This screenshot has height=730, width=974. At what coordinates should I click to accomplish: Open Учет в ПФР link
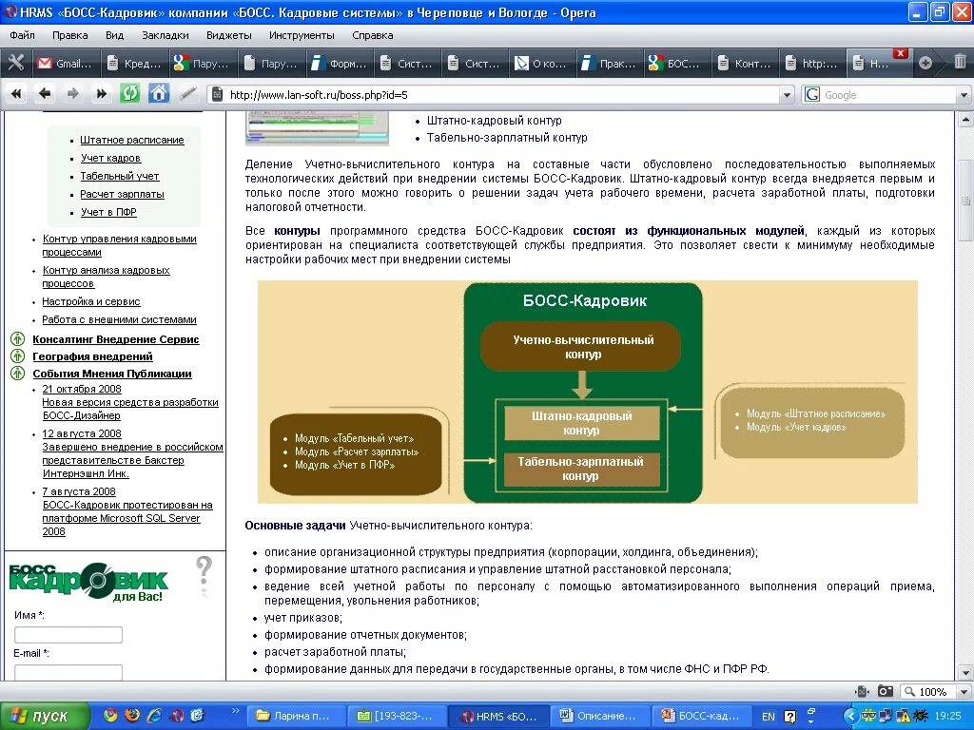(108, 212)
